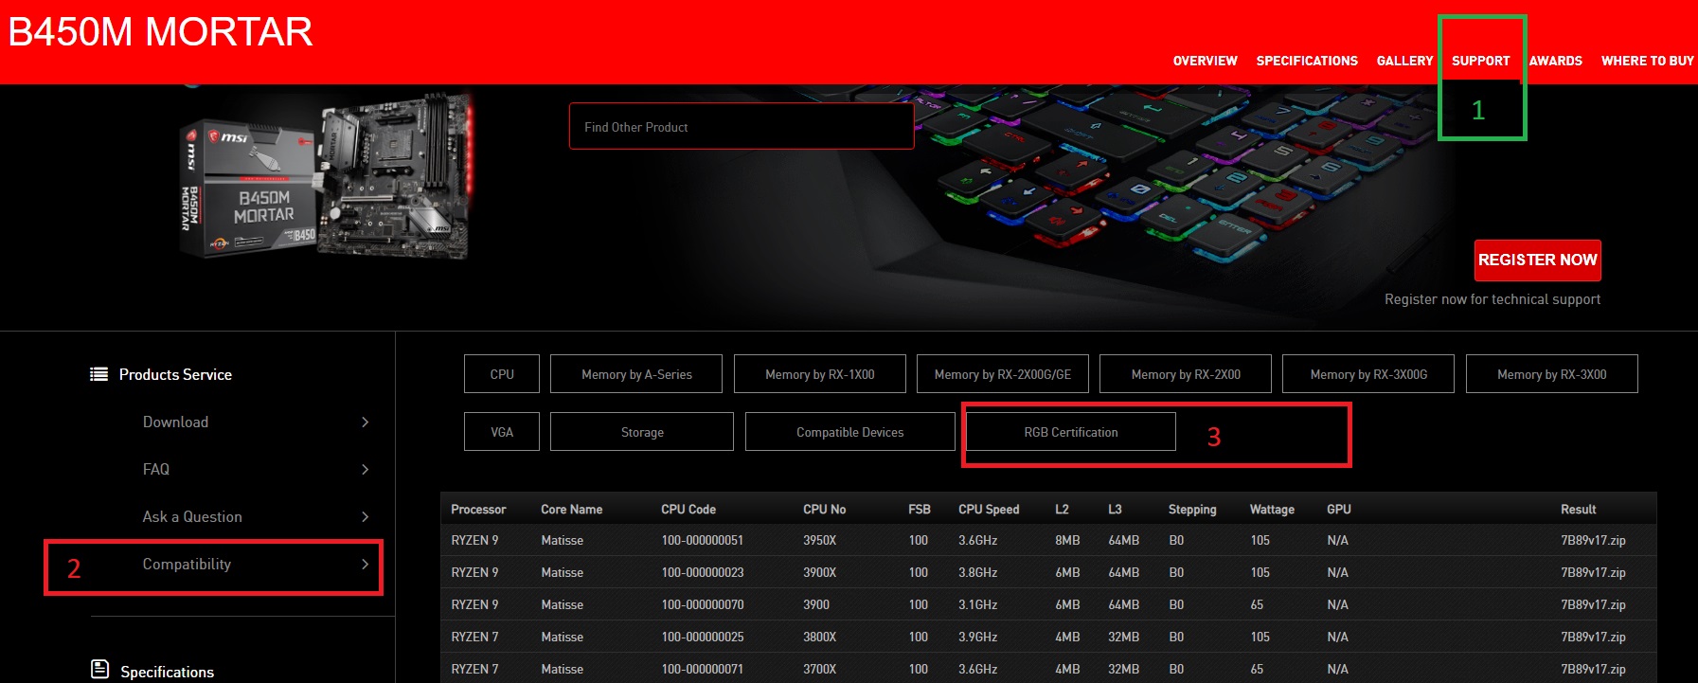Click the 3950X CPU number cell
Screen dimensions: 1698x683
pyautogui.click(x=820, y=541)
